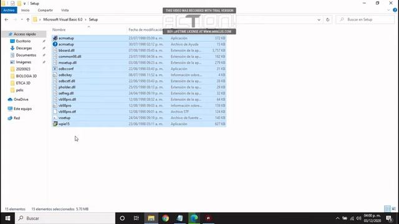
Task: Open the taskbar clock and date
Action: [x=372, y=218]
